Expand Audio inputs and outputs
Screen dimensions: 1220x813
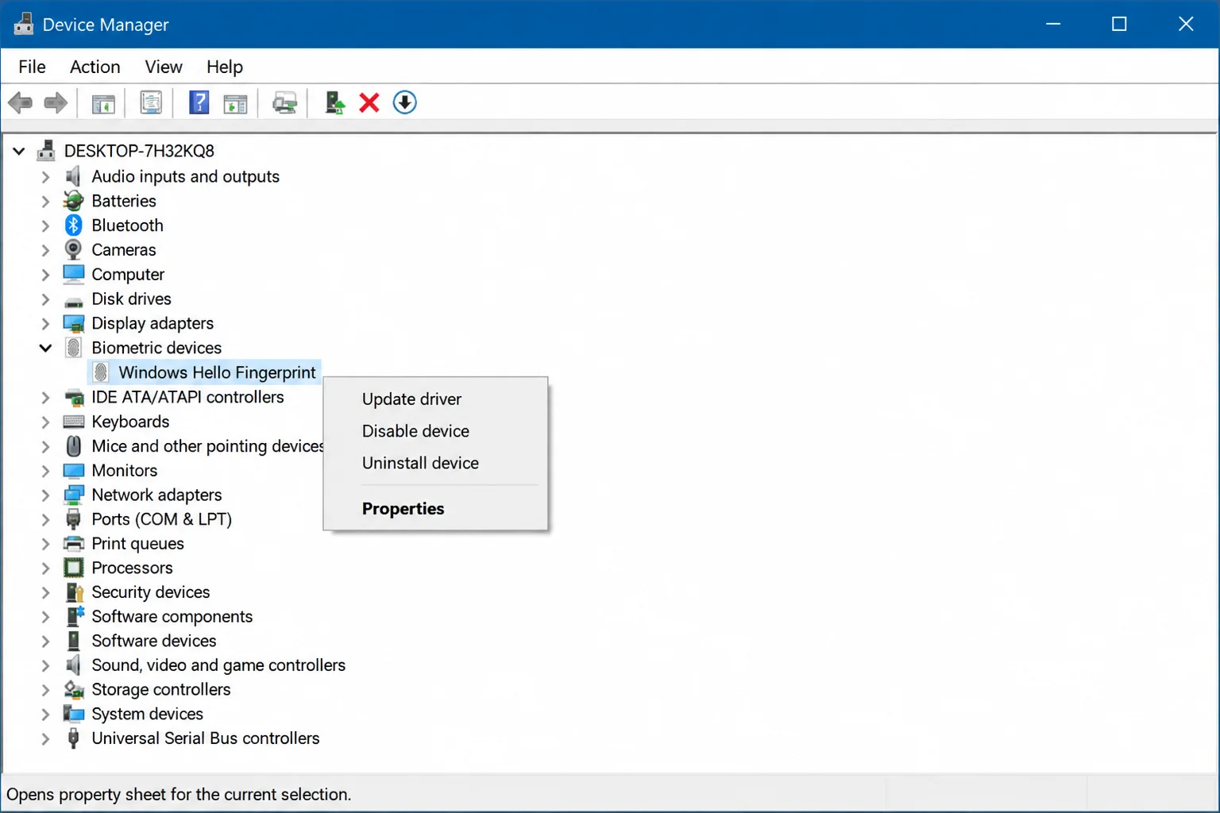click(45, 177)
